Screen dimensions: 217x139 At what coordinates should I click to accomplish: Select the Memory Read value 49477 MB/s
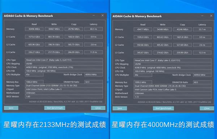click(x=143, y=30)
